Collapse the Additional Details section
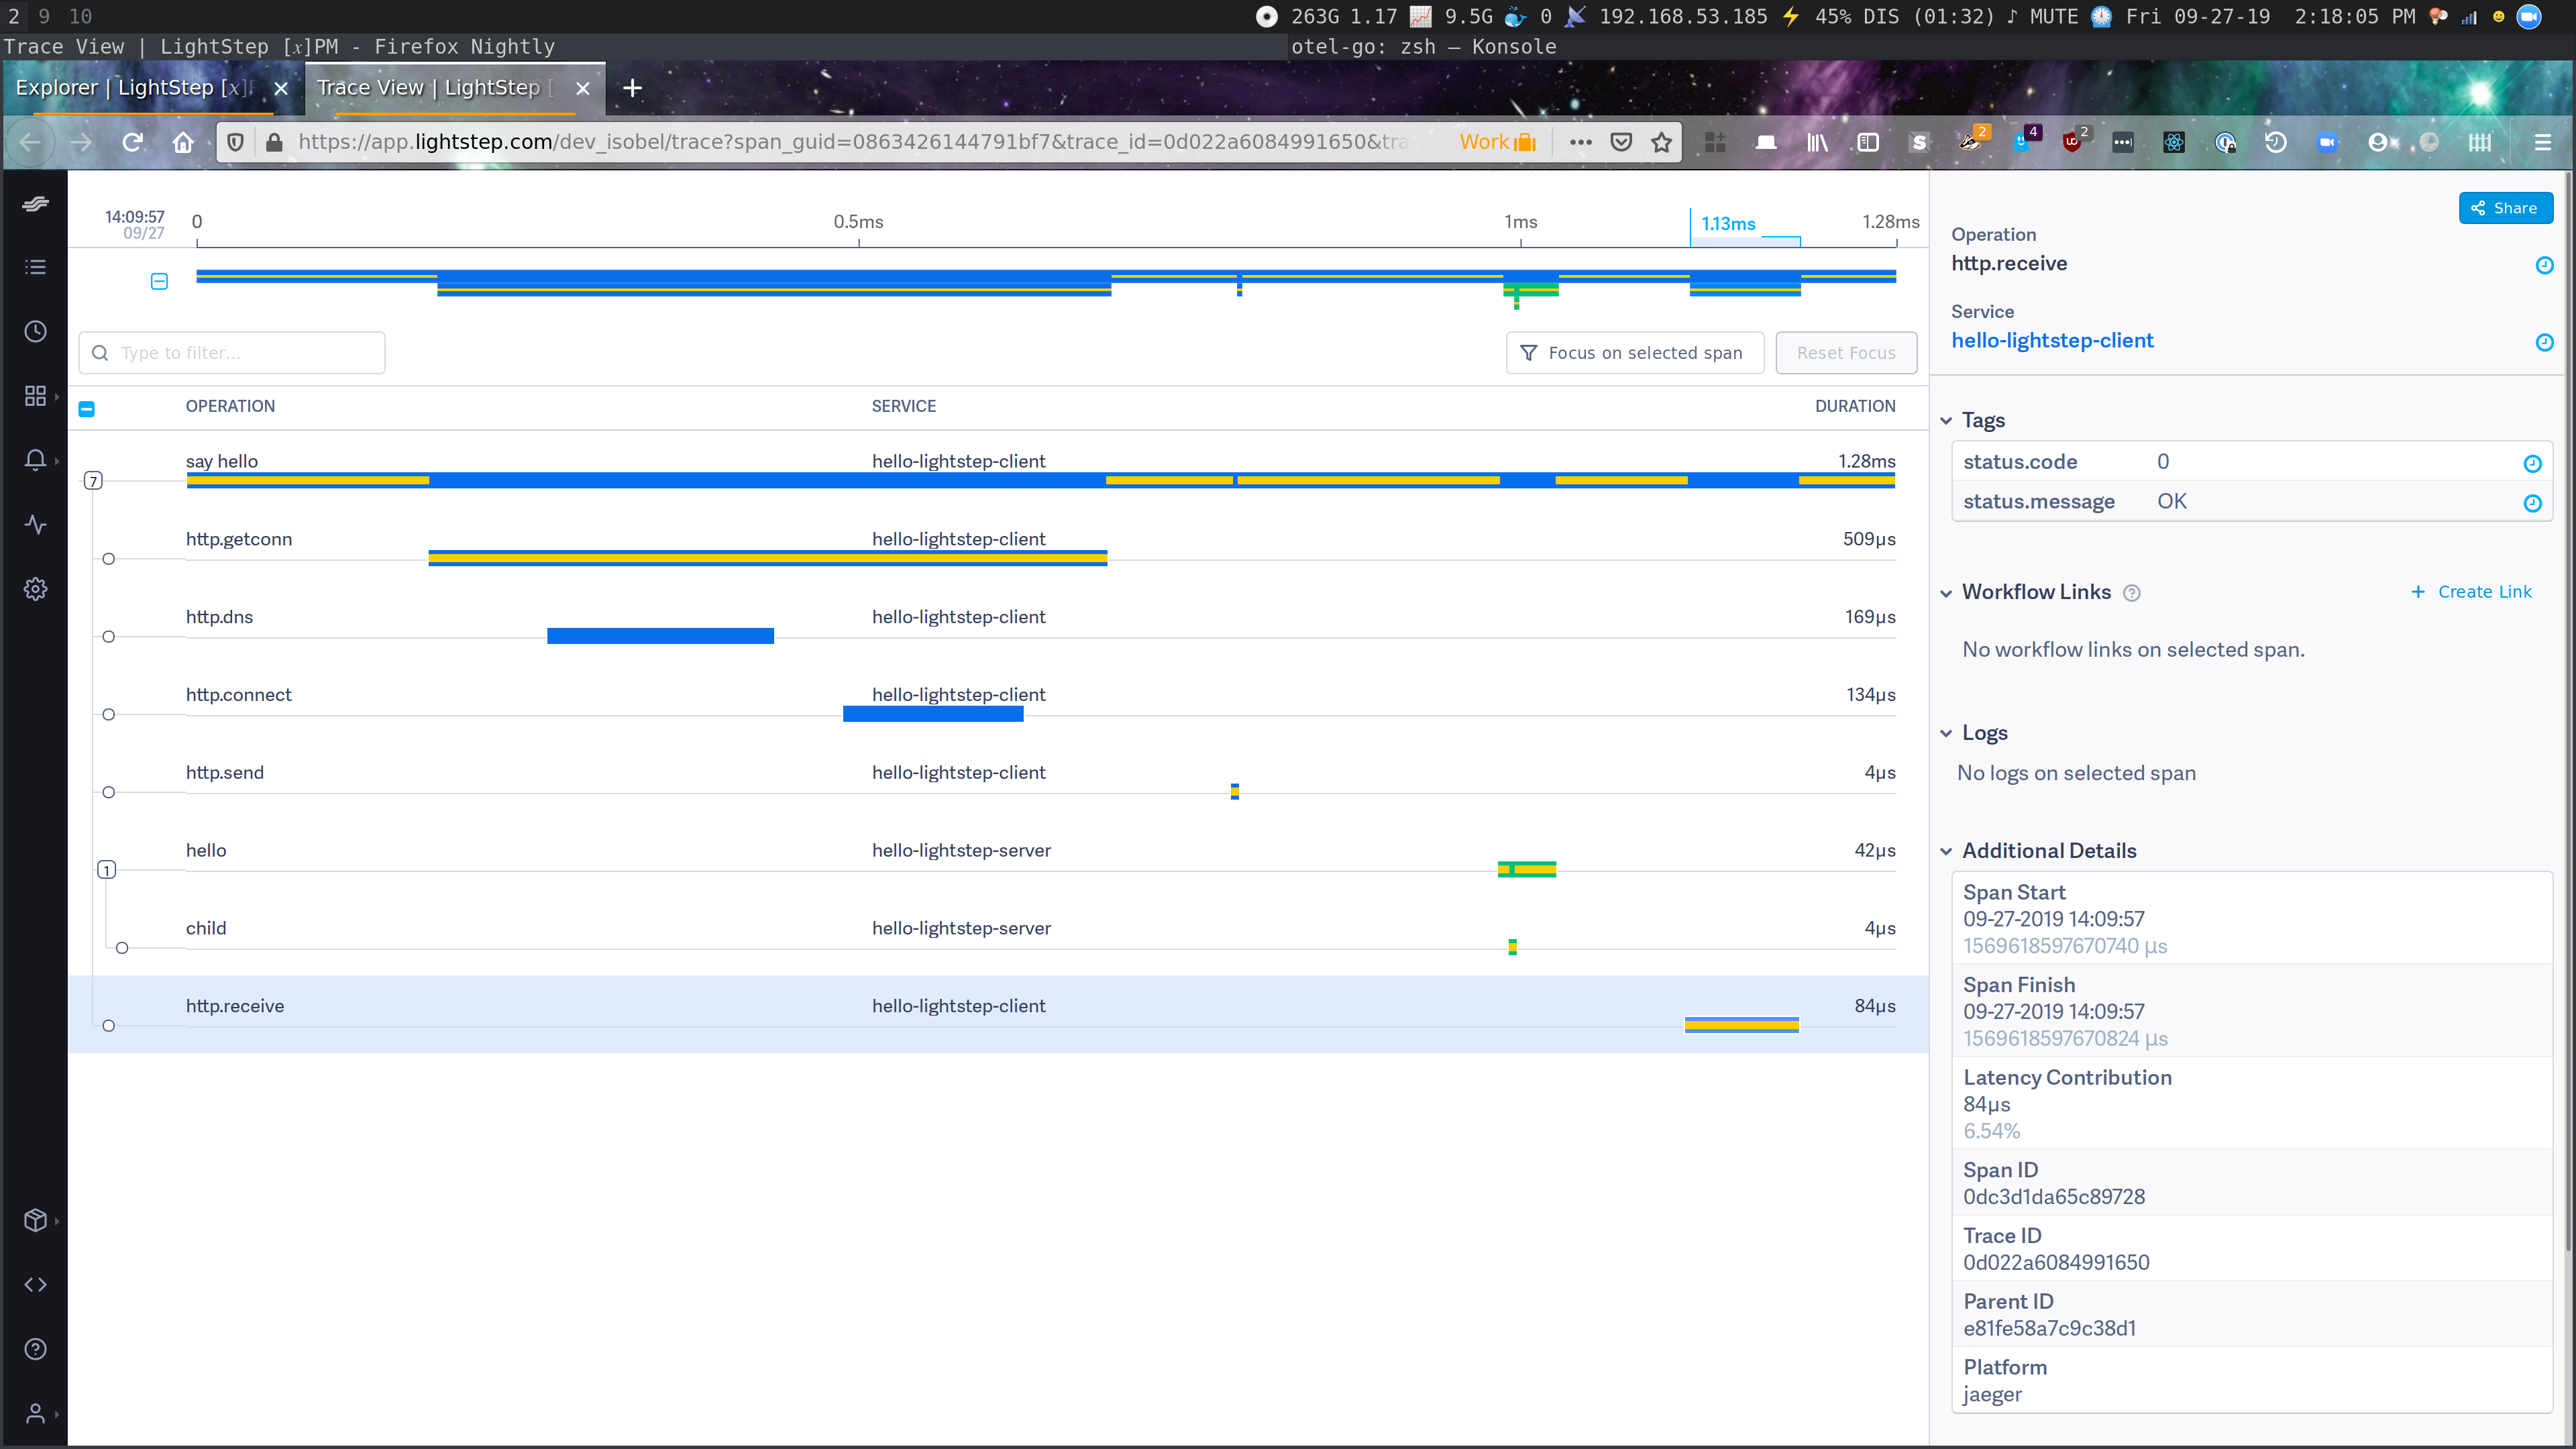2576x1449 pixels. [1946, 851]
